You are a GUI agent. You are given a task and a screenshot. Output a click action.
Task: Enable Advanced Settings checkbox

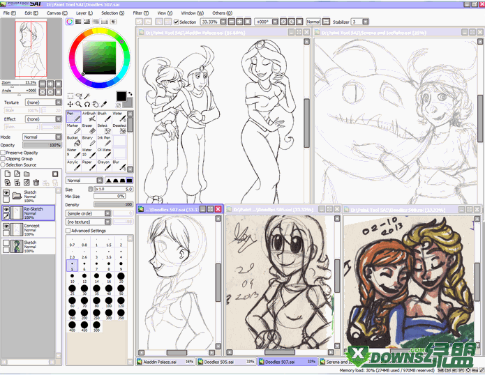pyautogui.click(x=68, y=231)
